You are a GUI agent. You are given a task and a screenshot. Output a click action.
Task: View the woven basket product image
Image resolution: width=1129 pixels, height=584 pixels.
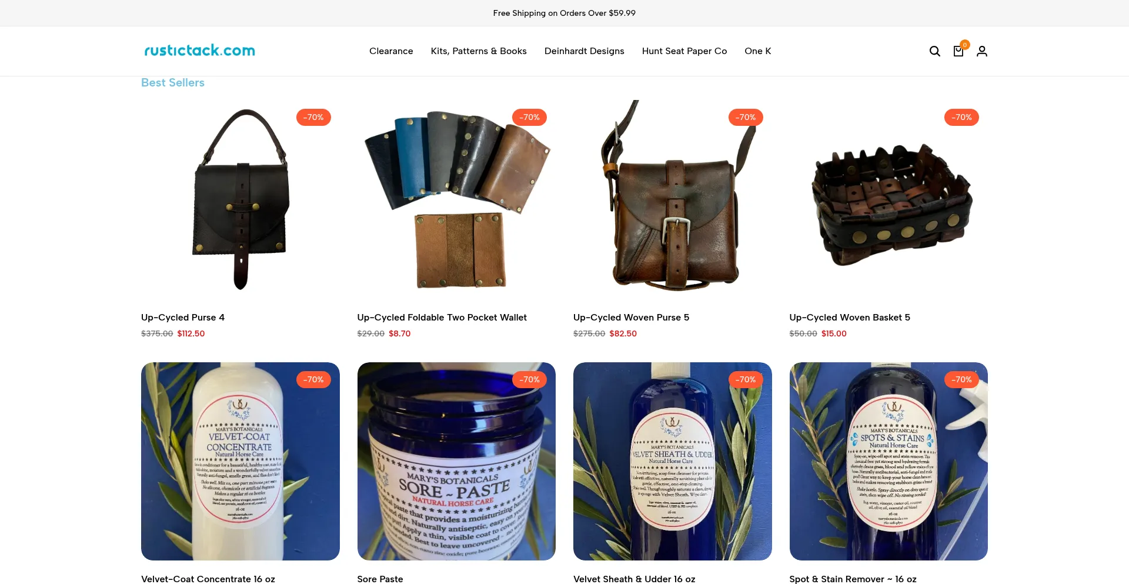[x=888, y=199]
